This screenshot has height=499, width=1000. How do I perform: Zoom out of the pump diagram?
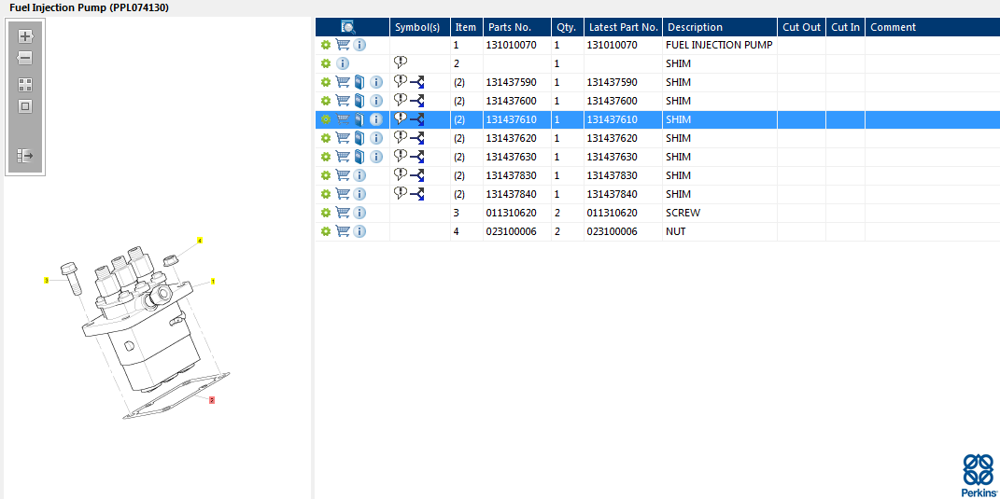tap(25, 58)
